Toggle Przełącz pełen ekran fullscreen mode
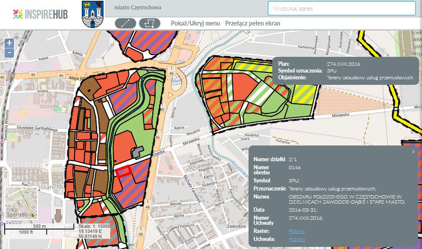Image resolution: width=422 pixels, height=249 pixels. click(252, 23)
